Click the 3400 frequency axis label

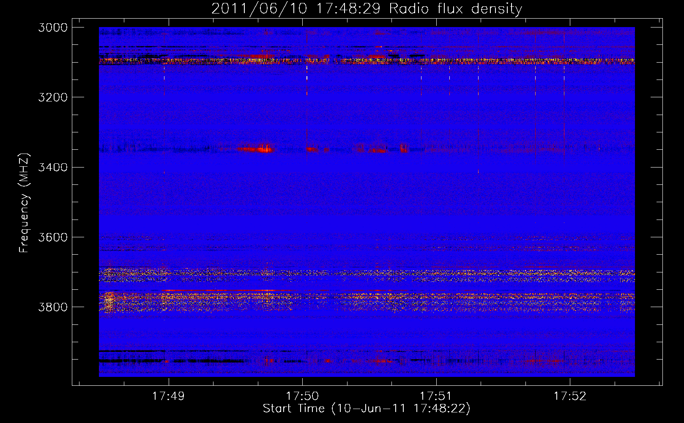53,168
